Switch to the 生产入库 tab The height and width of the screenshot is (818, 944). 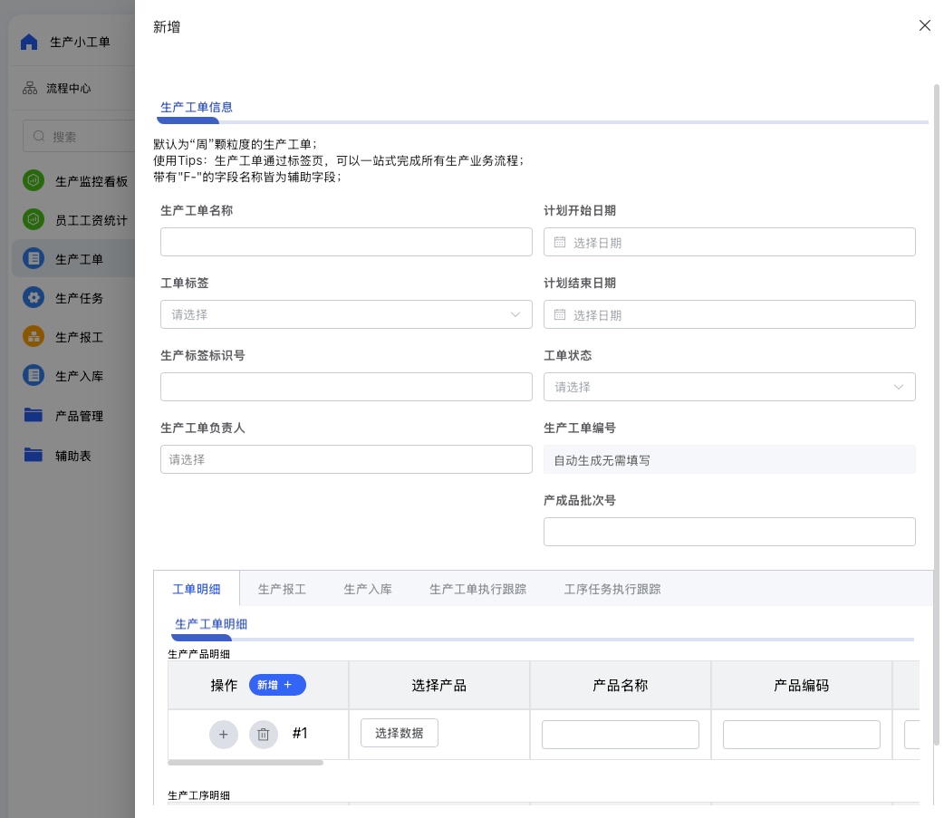tap(368, 589)
